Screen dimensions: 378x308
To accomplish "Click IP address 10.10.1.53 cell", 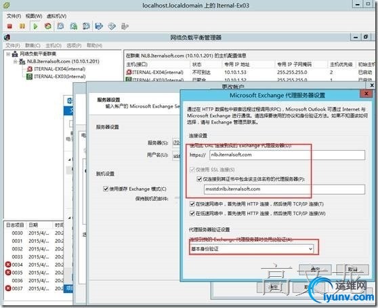I will (x=235, y=72).
